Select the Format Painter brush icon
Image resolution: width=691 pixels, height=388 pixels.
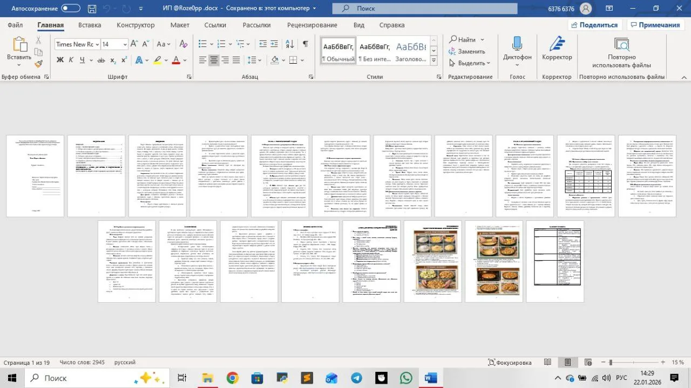[x=38, y=64]
